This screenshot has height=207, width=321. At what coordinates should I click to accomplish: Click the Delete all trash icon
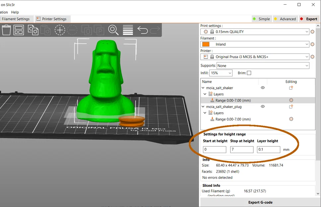(6, 30)
